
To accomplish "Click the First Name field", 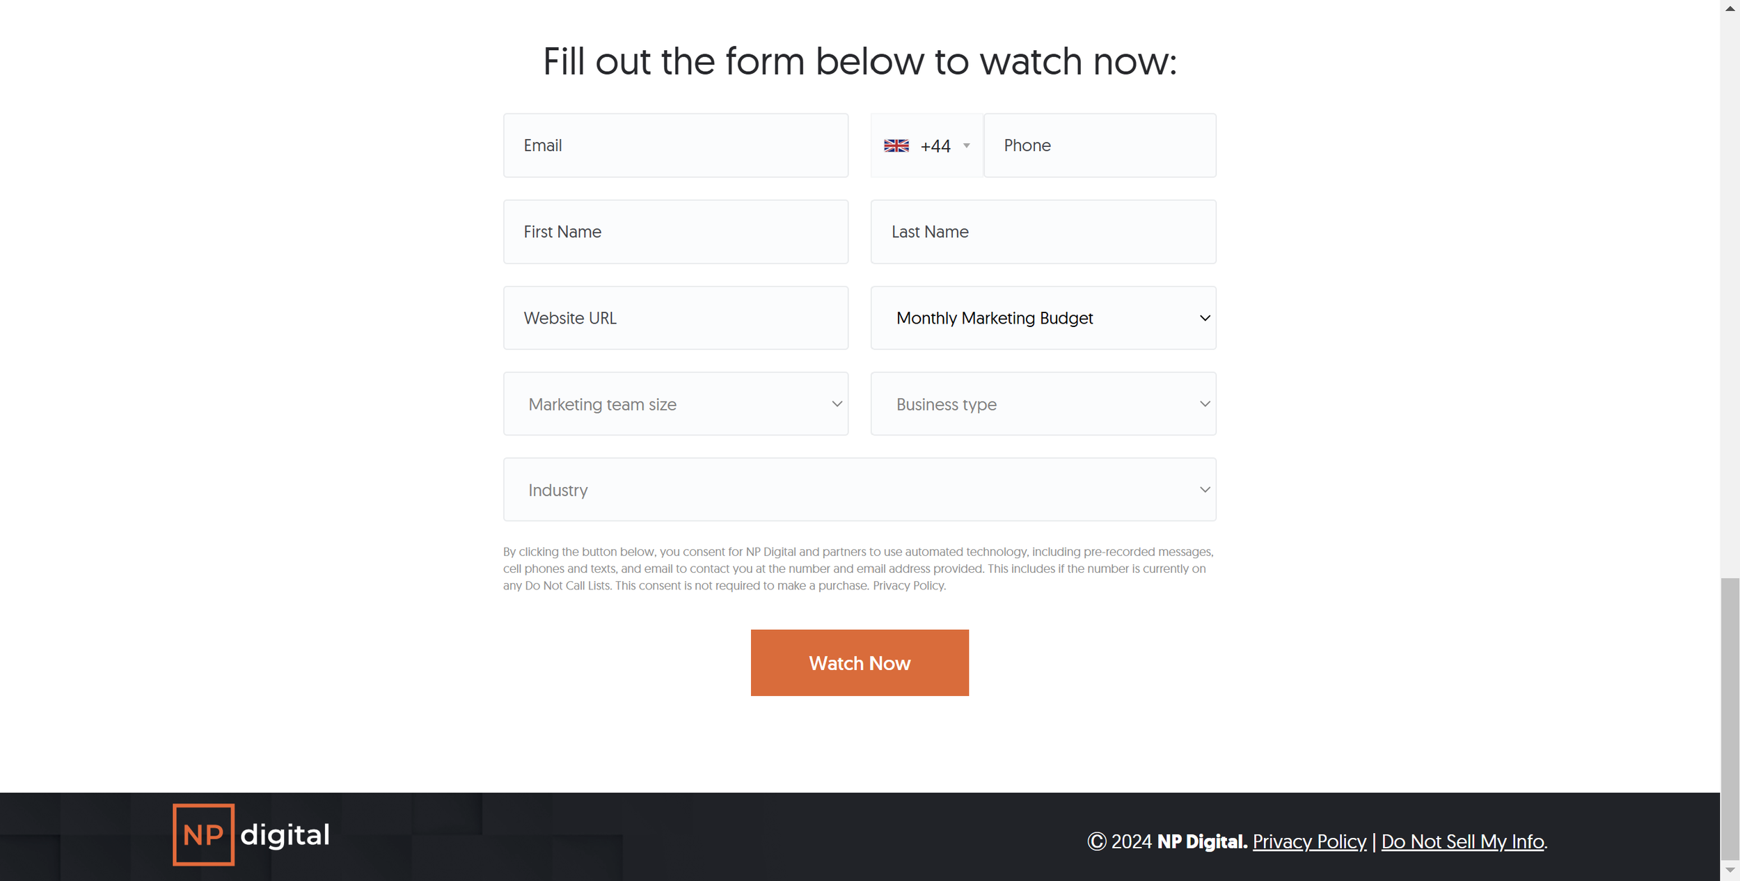I will click(676, 232).
